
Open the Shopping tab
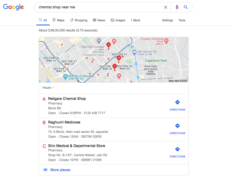(x=79, y=20)
